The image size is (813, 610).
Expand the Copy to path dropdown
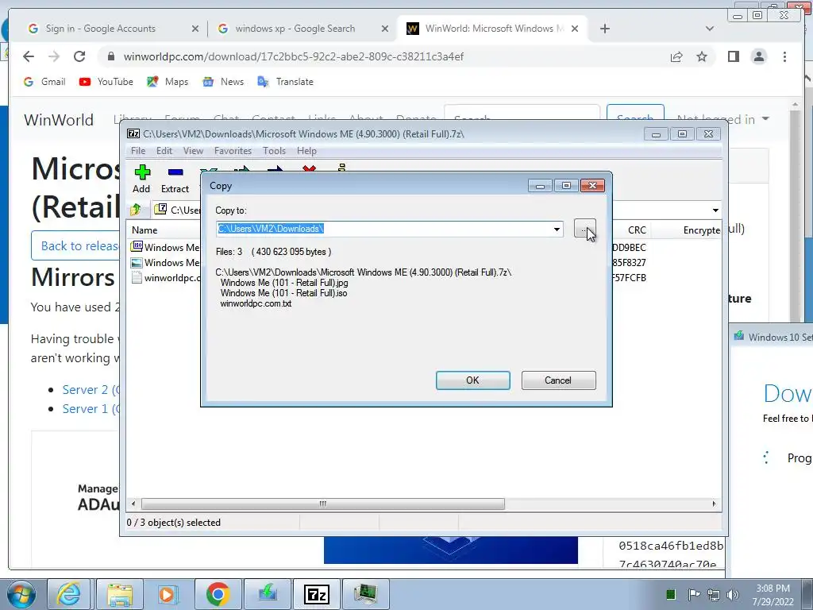(x=557, y=229)
